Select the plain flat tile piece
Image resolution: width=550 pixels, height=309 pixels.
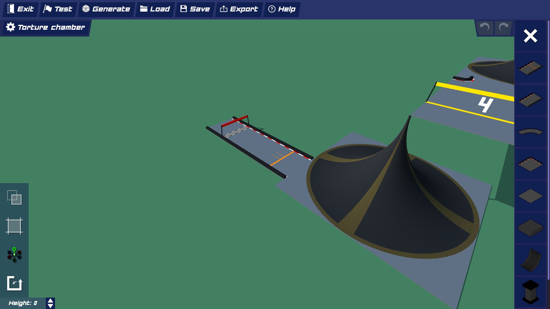[530, 196]
